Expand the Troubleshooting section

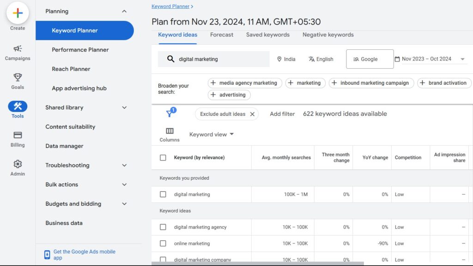124,165
